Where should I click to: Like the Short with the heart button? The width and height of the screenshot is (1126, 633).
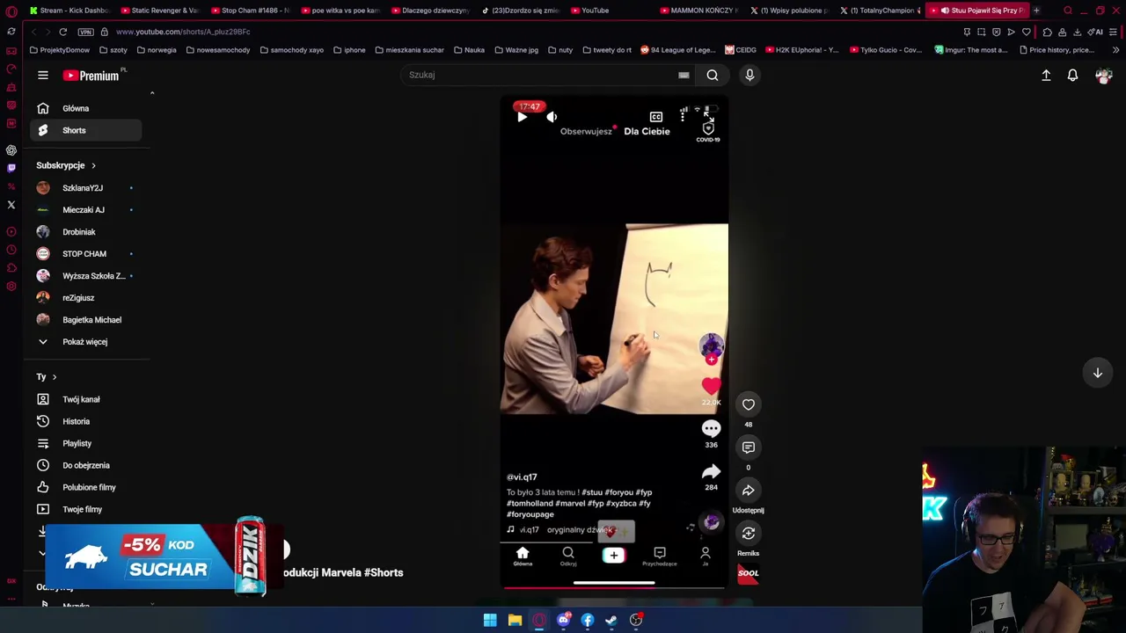pos(749,404)
